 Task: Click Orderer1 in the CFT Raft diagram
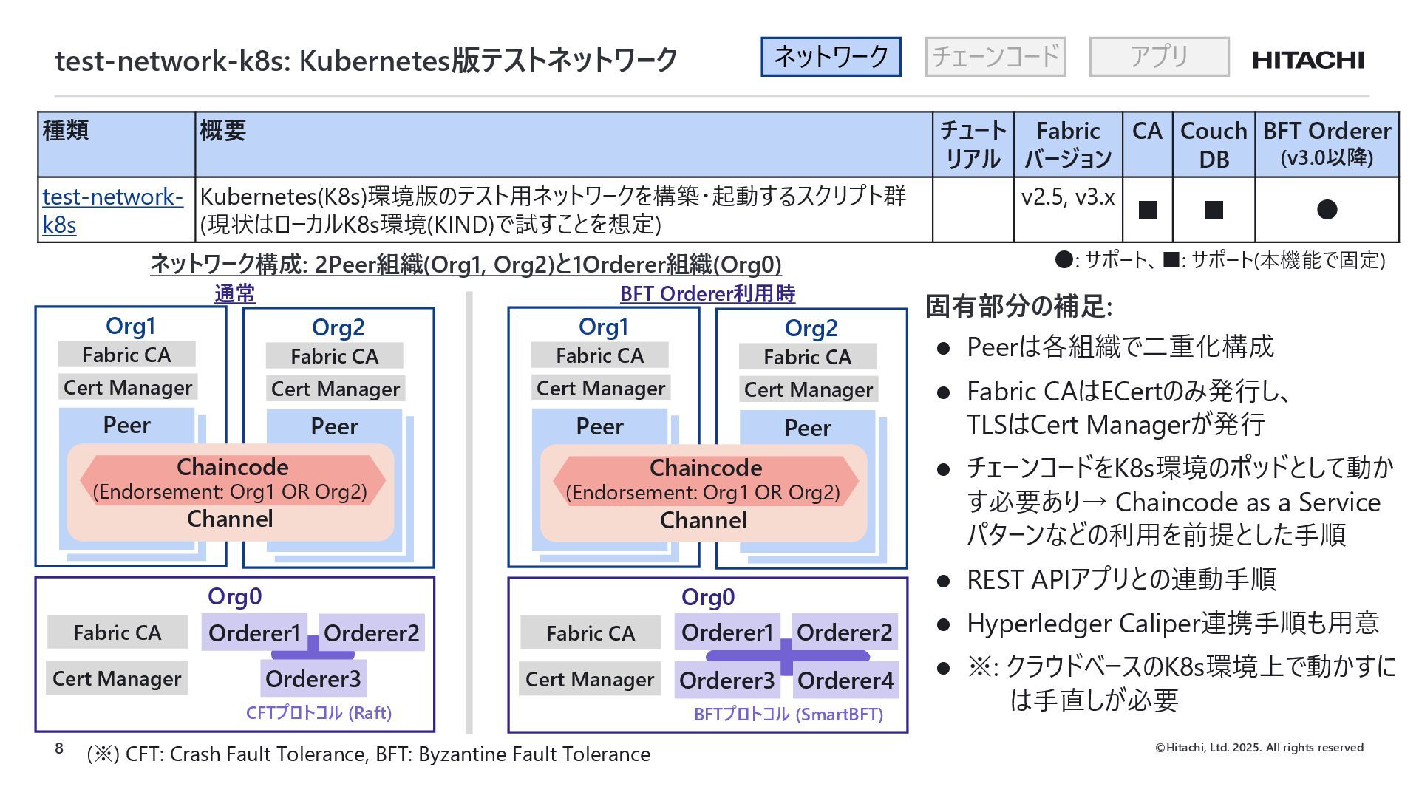(254, 632)
